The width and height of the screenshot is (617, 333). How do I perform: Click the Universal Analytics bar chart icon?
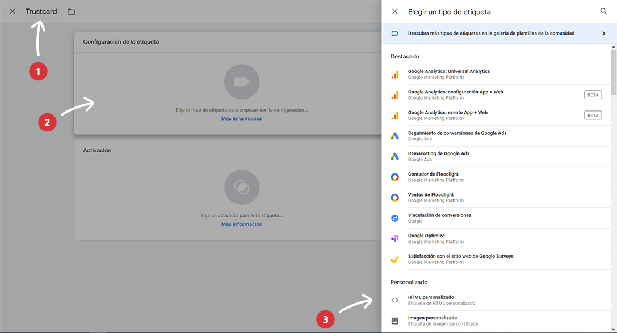(394, 75)
